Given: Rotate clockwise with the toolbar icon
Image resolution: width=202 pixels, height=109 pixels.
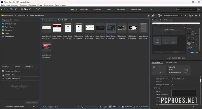Looking at the screenshot, I should point(40,9).
